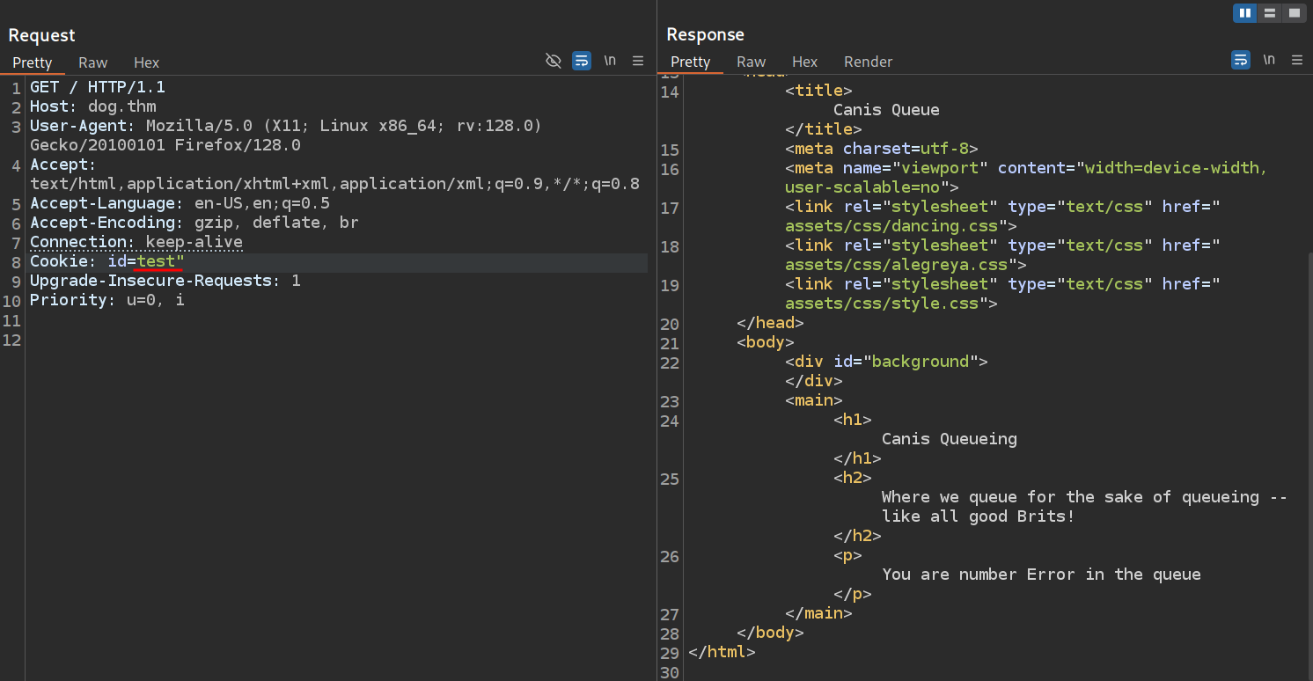Open the Request panel hamburger menu
This screenshot has height=681, width=1313.
click(638, 61)
